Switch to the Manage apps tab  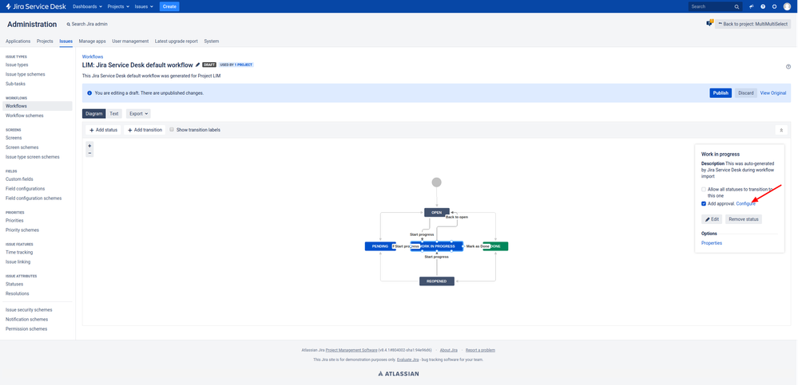(x=92, y=41)
